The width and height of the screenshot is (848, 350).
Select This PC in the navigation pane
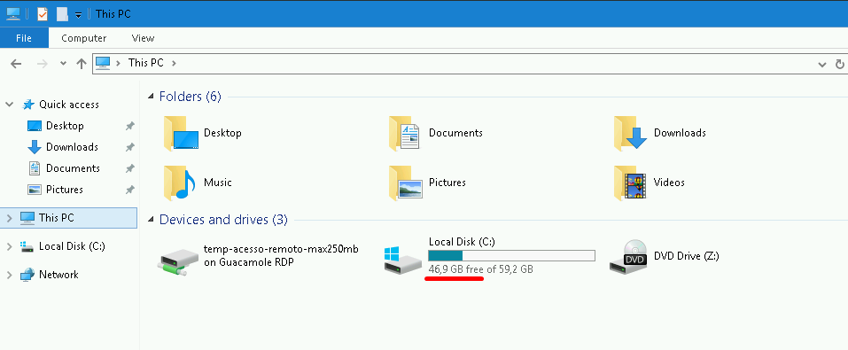pos(69,218)
